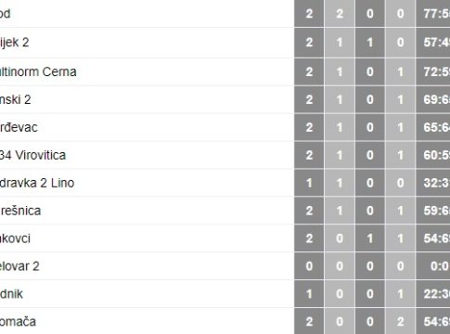Click the team name ending in 'ijek 2'
Viewport: 450px width, 334px height.
[14, 43]
